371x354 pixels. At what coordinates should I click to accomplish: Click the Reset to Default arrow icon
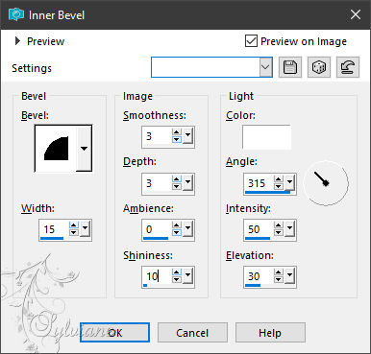click(x=348, y=67)
